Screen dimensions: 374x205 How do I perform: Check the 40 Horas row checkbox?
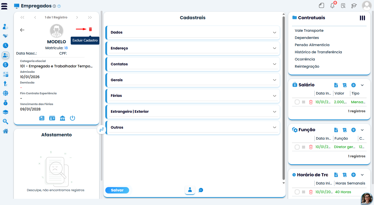point(297,192)
